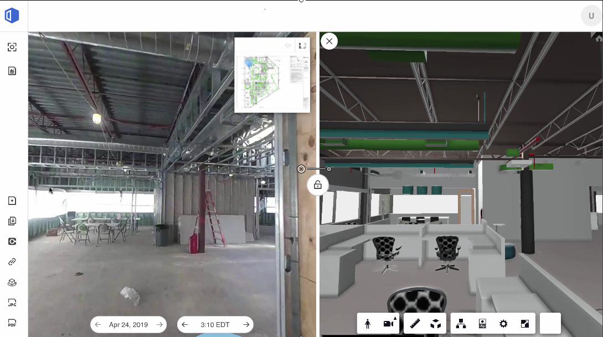This screenshot has height=337, width=603.
Task: Export the view as PDF
Action: [12, 323]
